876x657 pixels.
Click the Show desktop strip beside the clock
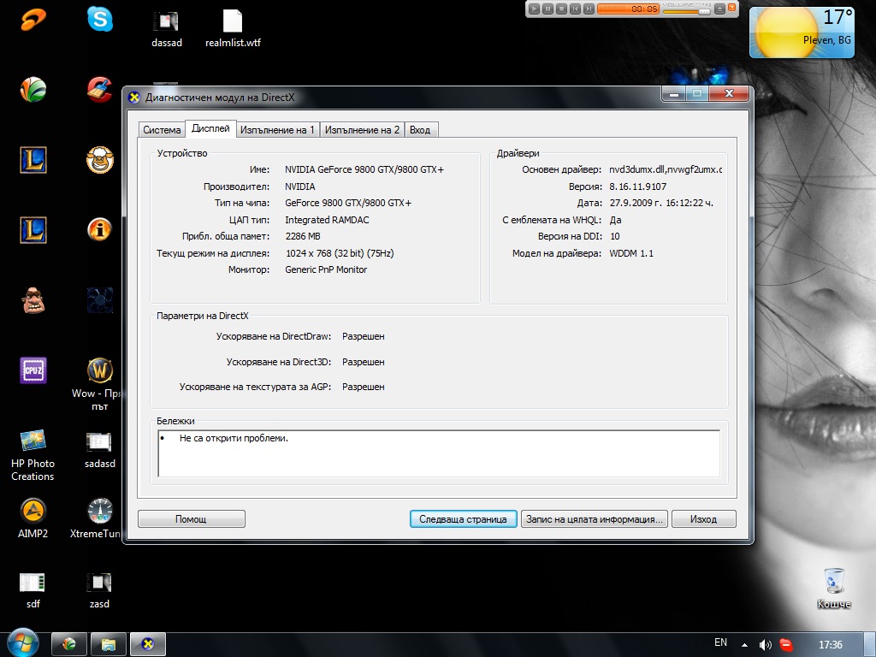(x=869, y=645)
